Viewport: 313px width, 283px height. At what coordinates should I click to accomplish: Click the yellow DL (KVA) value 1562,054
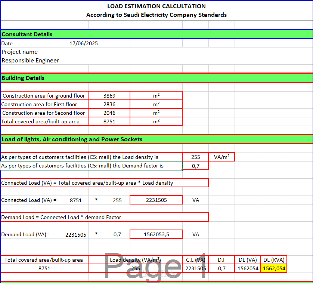tap(274, 268)
